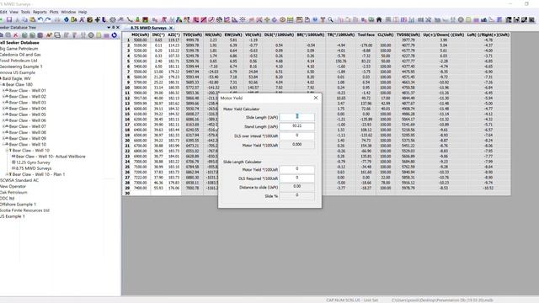
Task: Select 12.25 Gyro Survey in the tree
Action: click(33, 162)
